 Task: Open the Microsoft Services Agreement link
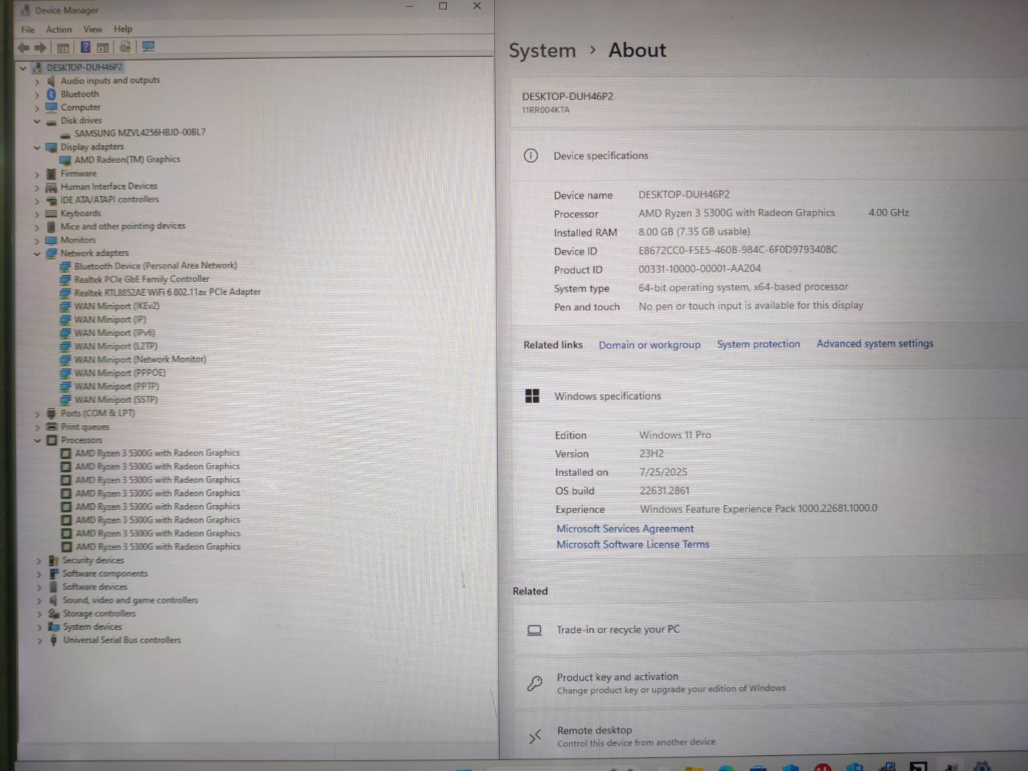[x=625, y=529]
